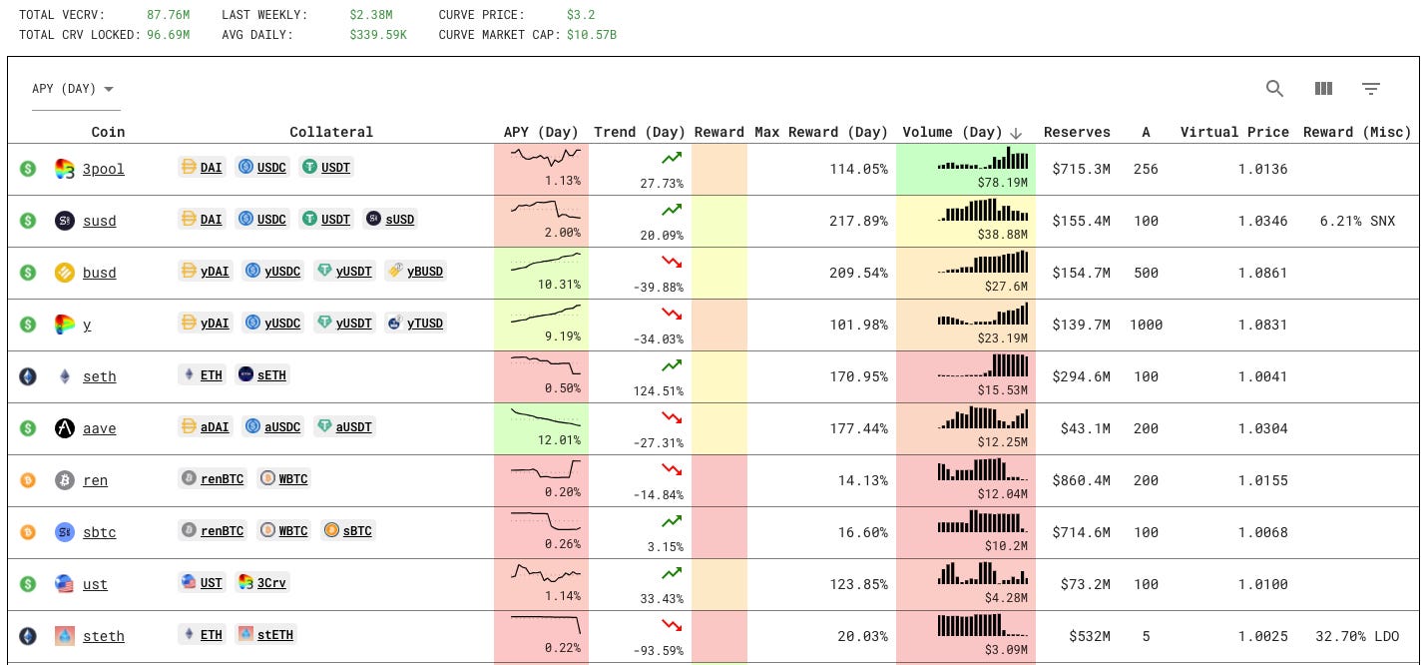Click the ren Bitcoin gray icon
The width and height of the screenshot is (1428, 665).
[x=65, y=479]
